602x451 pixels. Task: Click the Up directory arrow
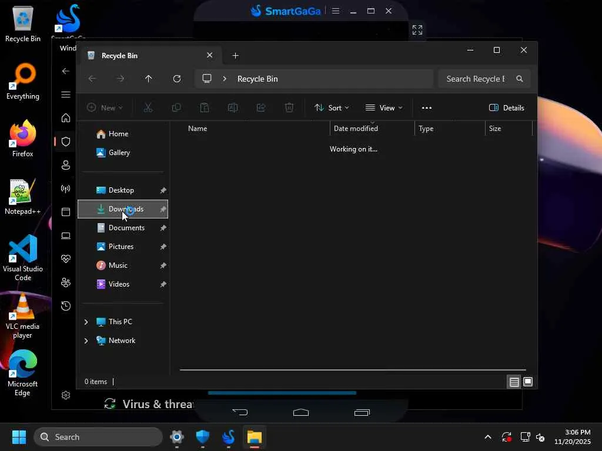point(149,79)
